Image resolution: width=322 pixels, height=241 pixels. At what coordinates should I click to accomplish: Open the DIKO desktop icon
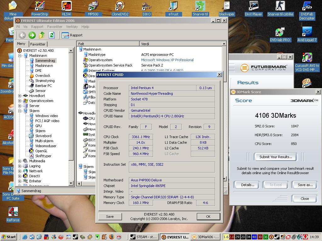click(x=147, y=8)
